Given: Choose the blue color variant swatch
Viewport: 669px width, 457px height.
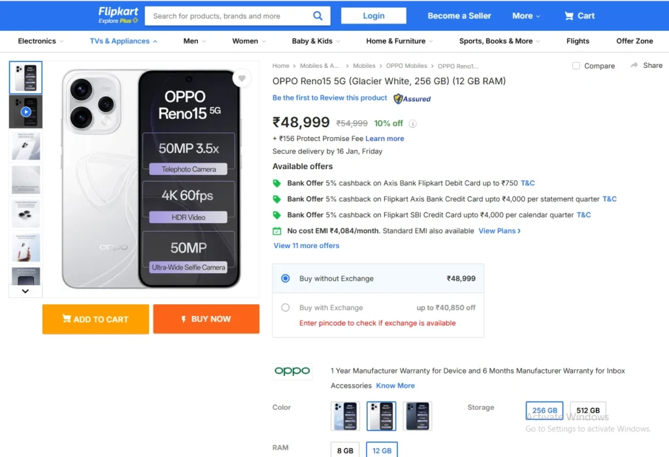Looking at the screenshot, I should pos(345,416).
